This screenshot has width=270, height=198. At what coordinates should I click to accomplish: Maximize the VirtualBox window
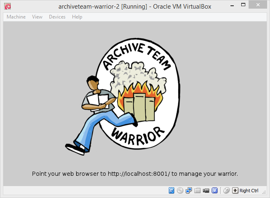pos(243,5)
